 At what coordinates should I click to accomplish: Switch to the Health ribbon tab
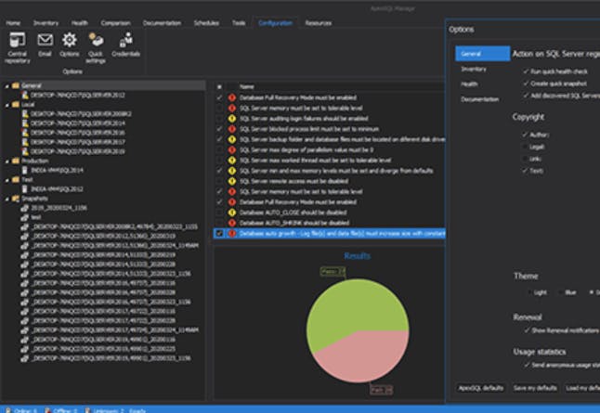tap(80, 23)
